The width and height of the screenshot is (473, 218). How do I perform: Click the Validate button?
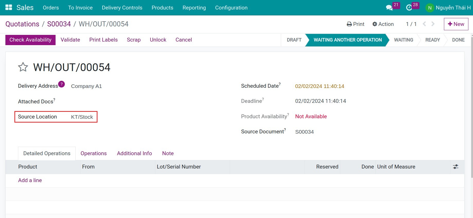pos(70,40)
